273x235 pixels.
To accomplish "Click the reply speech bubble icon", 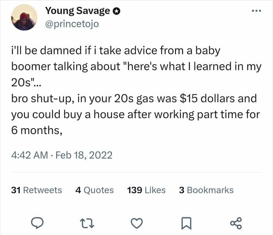I will (37, 223).
